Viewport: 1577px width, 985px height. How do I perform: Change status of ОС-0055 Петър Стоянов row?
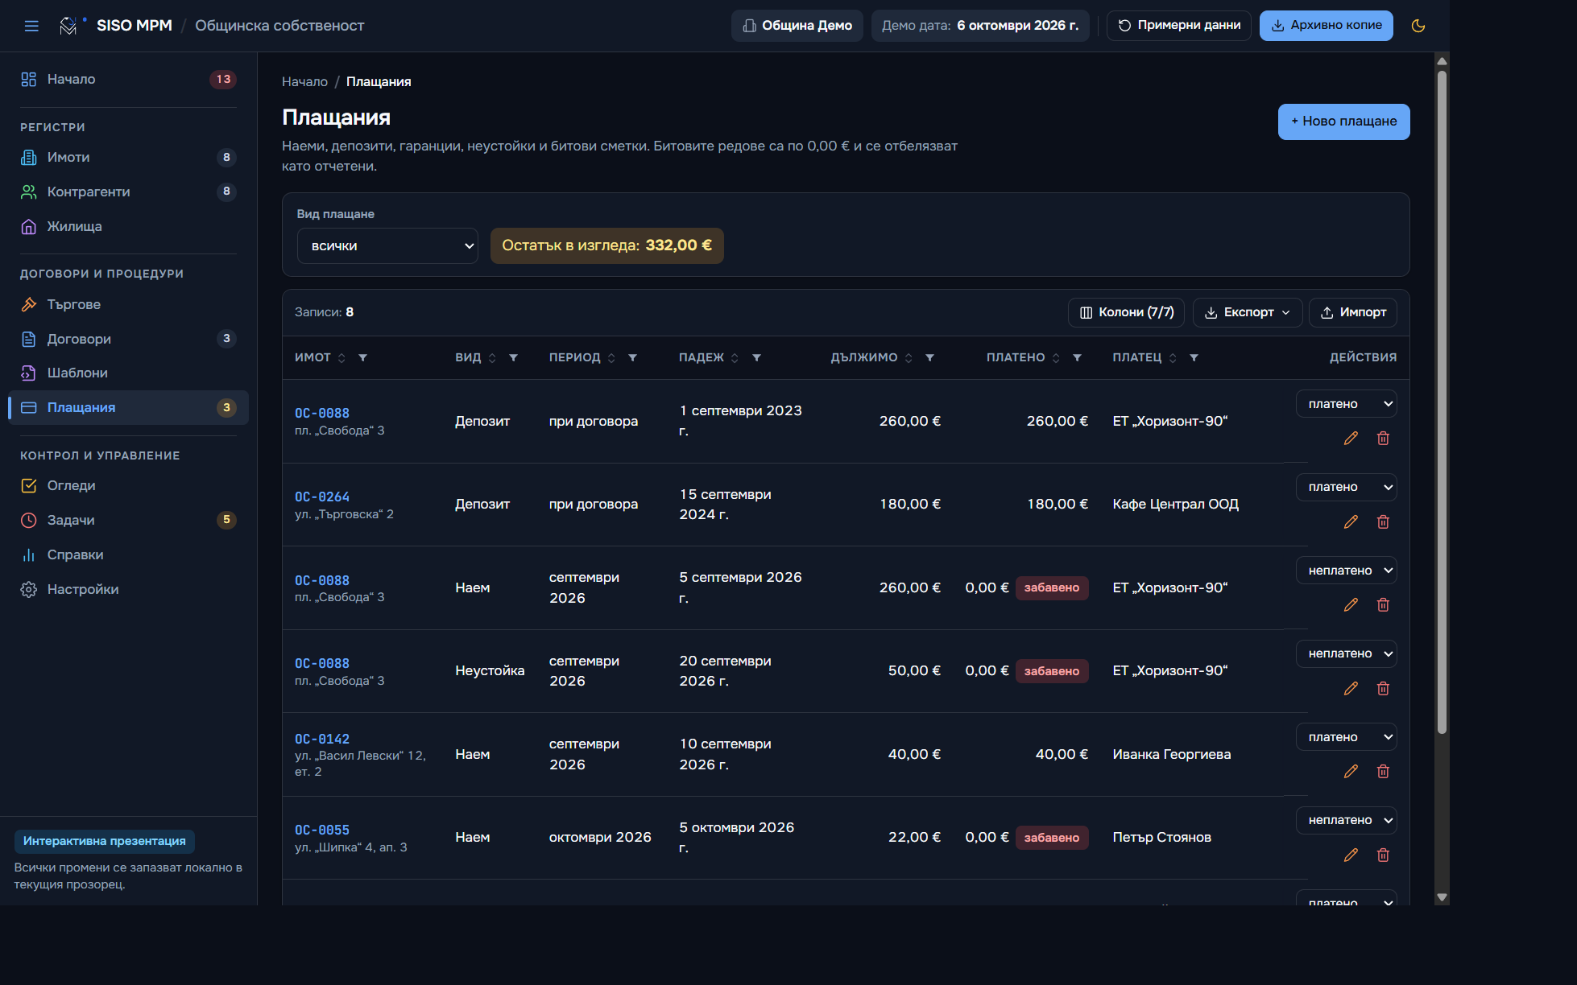click(x=1346, y=820)
